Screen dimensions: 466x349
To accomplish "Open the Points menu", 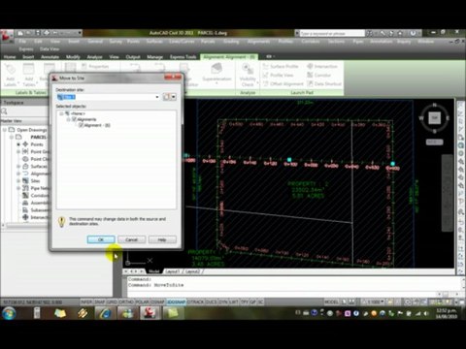I will [133, 42].
